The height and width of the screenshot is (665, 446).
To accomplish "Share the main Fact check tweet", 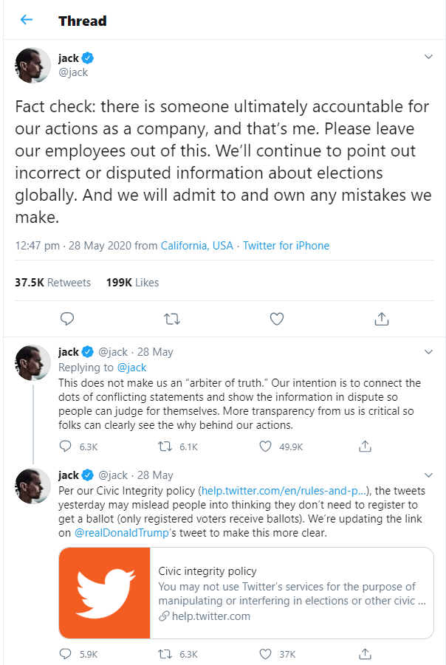I will coord(382,319).
